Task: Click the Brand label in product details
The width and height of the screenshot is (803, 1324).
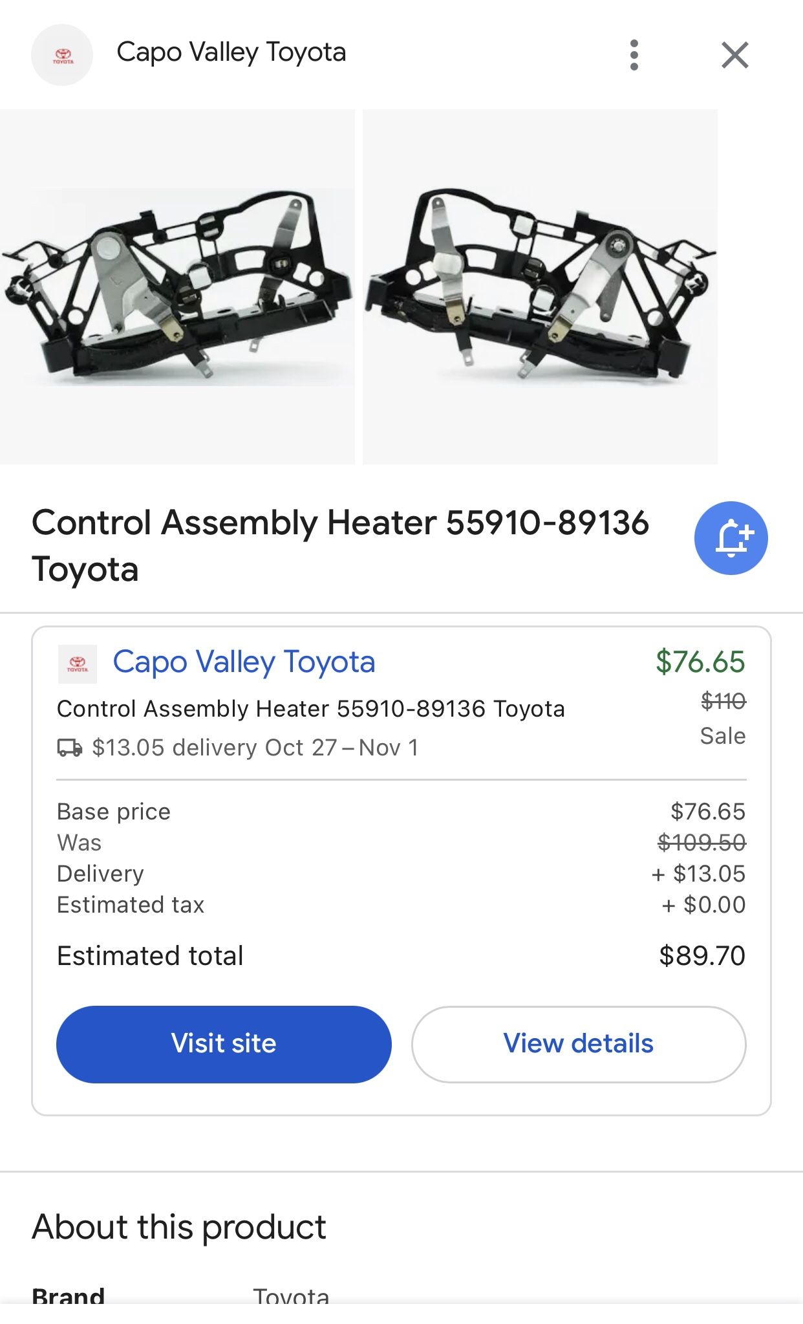Action: (69, 1296)
